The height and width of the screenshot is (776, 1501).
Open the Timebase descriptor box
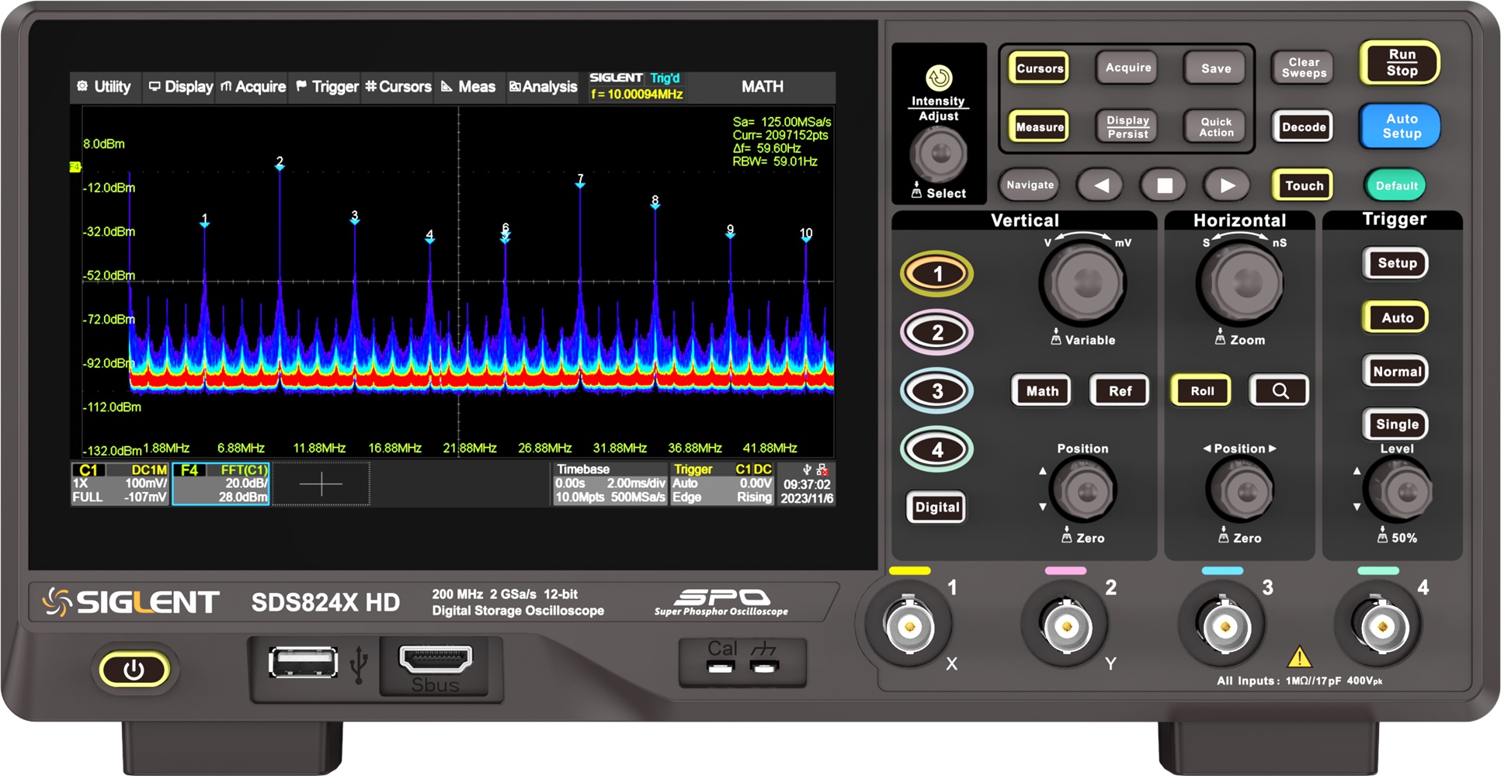[x=610, y=483]
